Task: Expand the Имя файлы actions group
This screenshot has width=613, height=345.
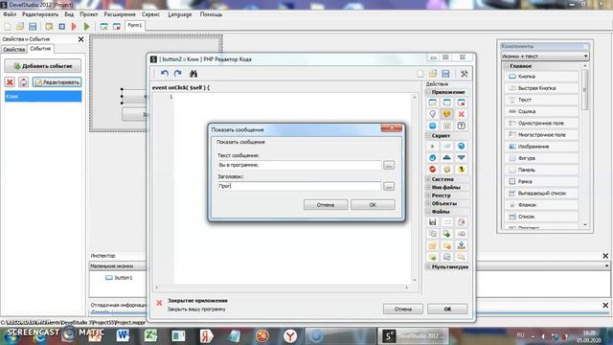Action: pyautogui.click(x=428, y=187)
